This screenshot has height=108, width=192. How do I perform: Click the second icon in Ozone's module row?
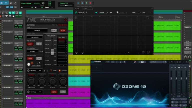[117, 62]
